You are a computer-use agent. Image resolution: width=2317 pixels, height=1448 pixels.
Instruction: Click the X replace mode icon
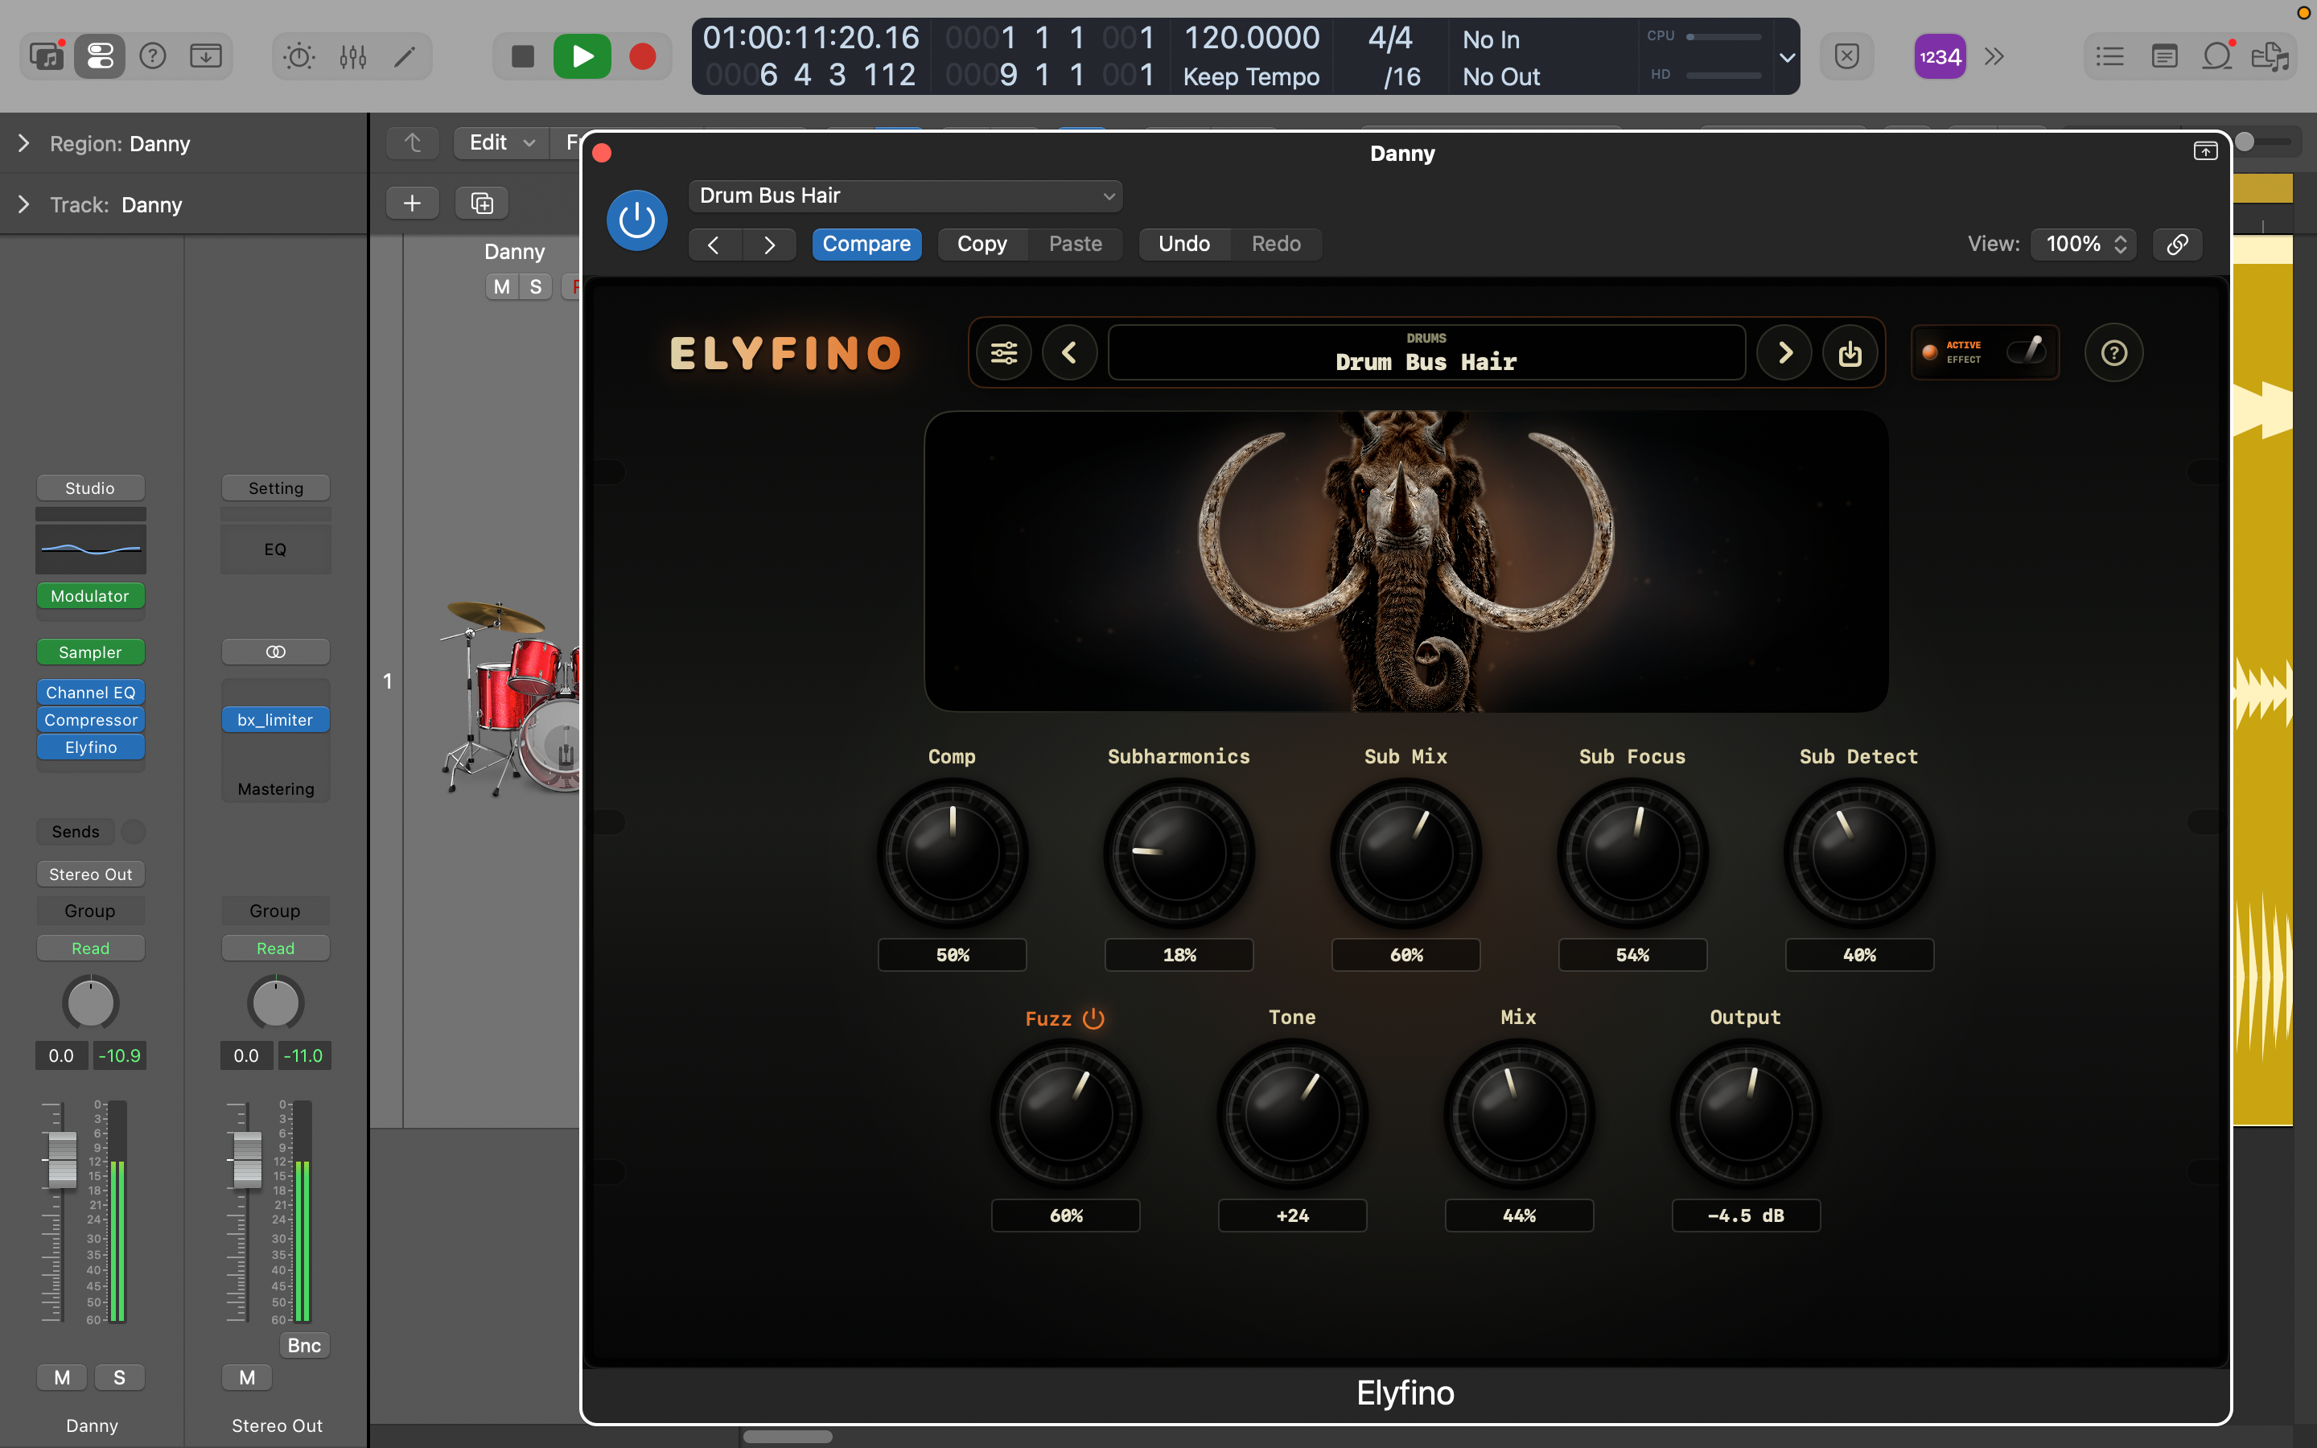coord(1847,56)
